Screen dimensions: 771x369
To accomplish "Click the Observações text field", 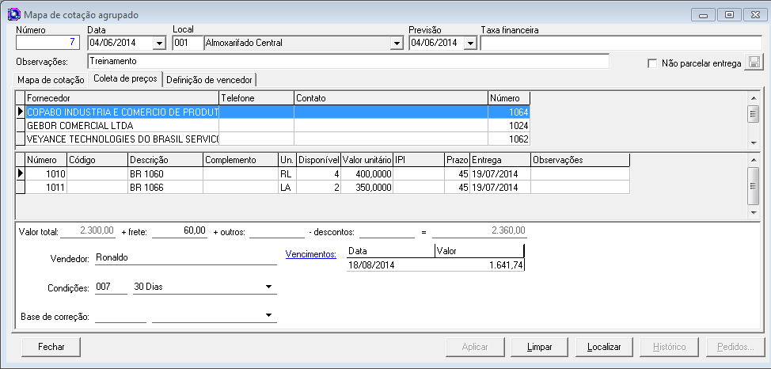I will pyautogui.click(x=348, y=61).
